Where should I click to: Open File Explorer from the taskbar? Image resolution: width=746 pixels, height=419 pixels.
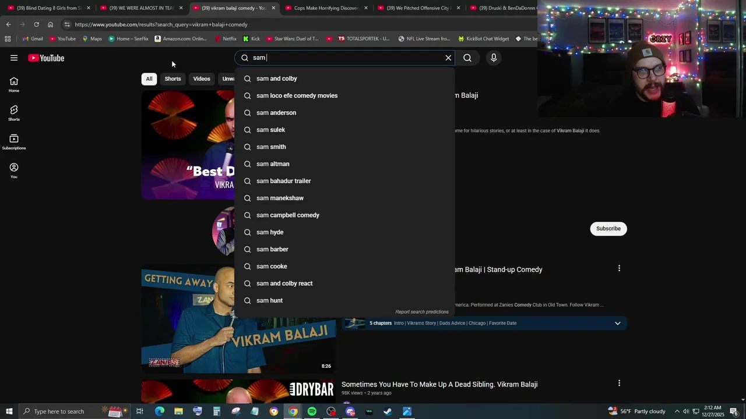click(x=178, y=411)
